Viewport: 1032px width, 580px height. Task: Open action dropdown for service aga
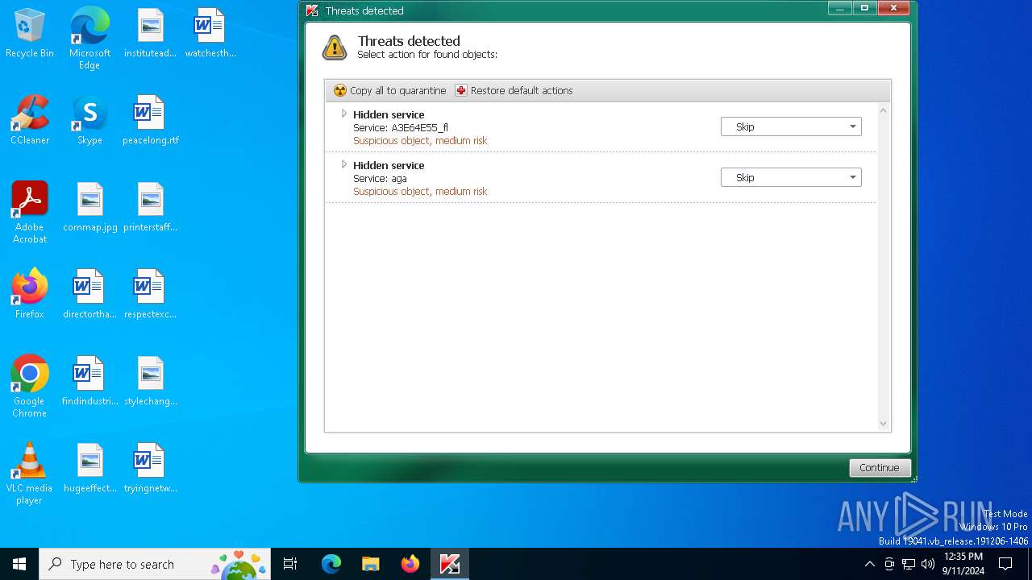[x=791, y=177]
